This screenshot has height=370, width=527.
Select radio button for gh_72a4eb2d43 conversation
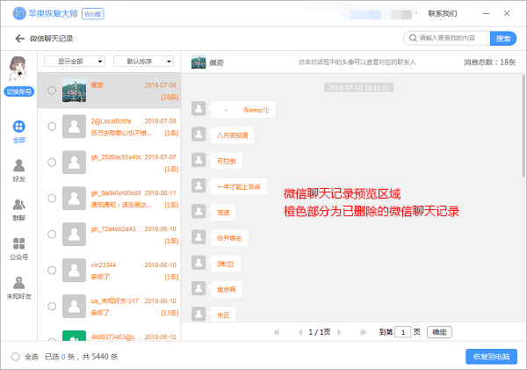point(52,235)
